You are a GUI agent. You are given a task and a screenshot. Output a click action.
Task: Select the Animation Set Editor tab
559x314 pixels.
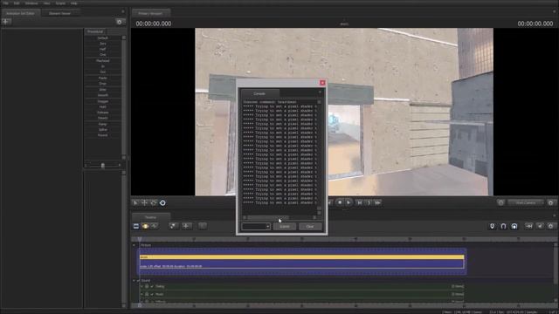point(20,14)
